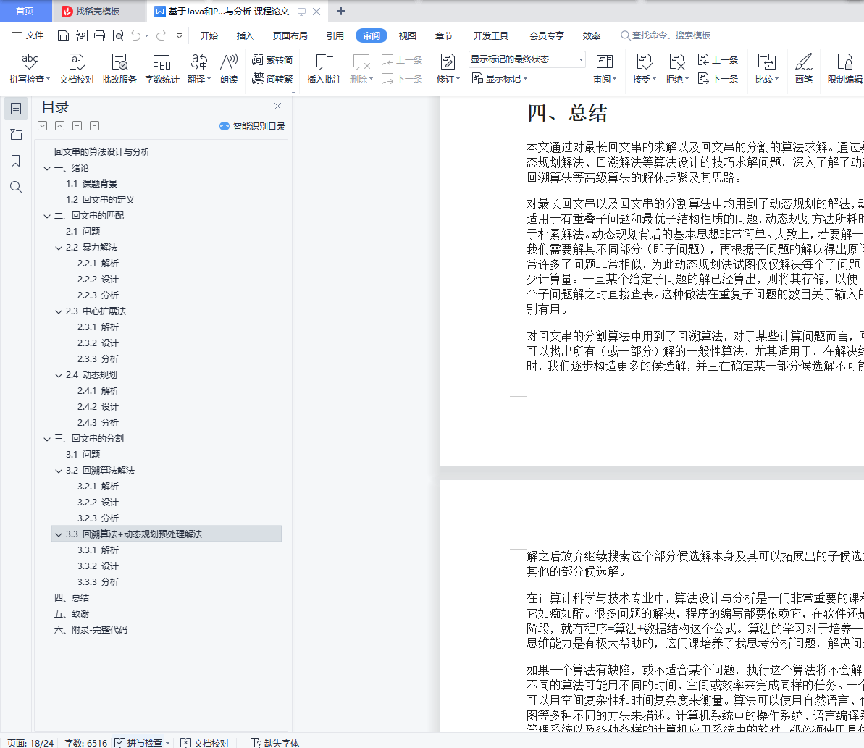The image size is (864, 748).
Task: Jump to 四、总结 in outline
Action: tap(72, 597)
